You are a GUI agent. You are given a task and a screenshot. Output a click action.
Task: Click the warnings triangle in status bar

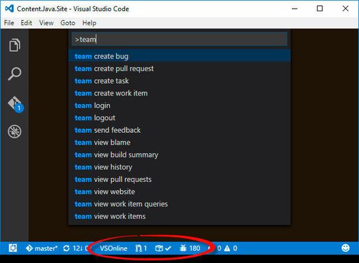[x=227, y=248]
